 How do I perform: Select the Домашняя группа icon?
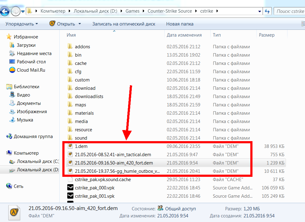(x=9, y=136)
